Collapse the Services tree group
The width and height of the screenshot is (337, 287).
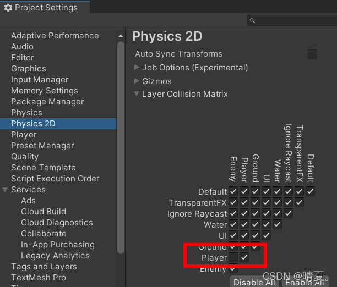point(5,190)
